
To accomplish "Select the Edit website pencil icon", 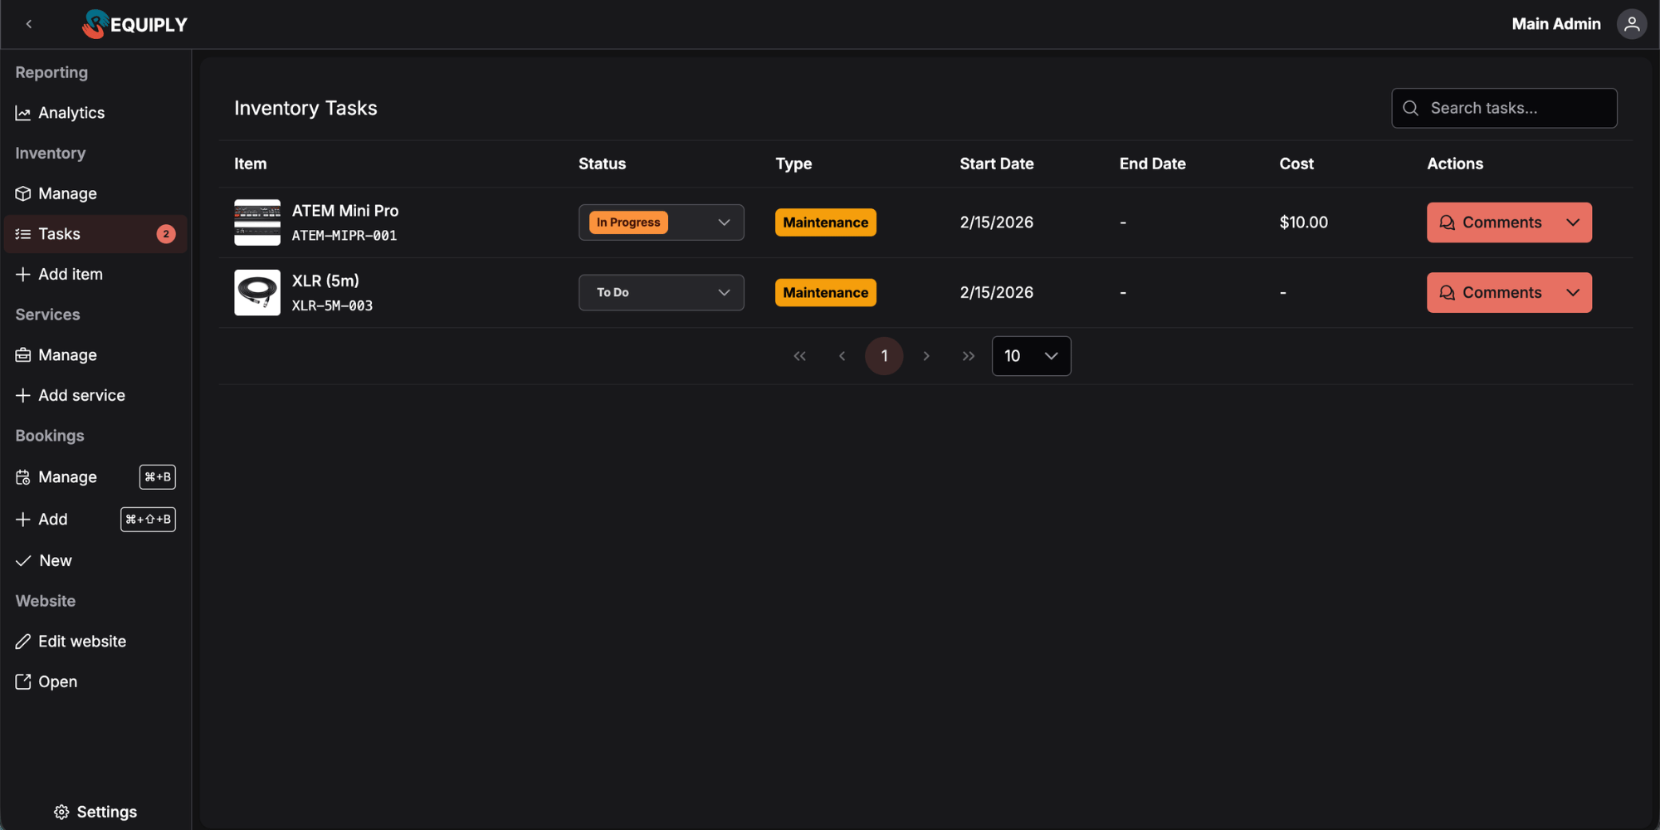I will point(23,641).
